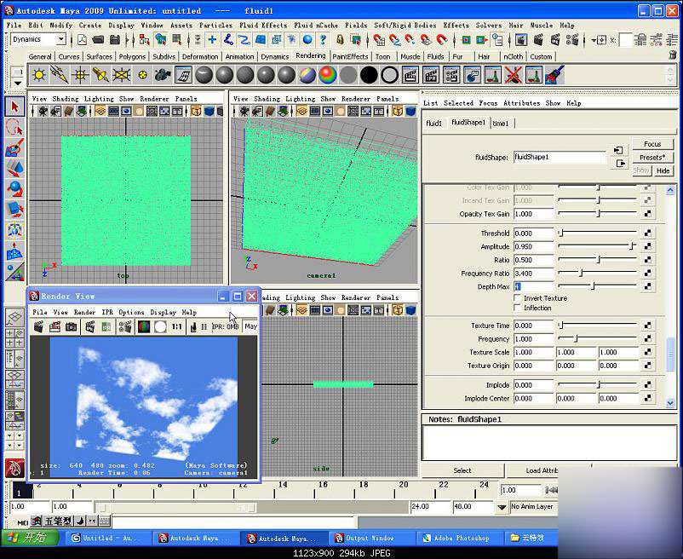This screenshot has height=559, width=683.
Task: Click the Select button under the Notes box
Action: click(462, 470)
